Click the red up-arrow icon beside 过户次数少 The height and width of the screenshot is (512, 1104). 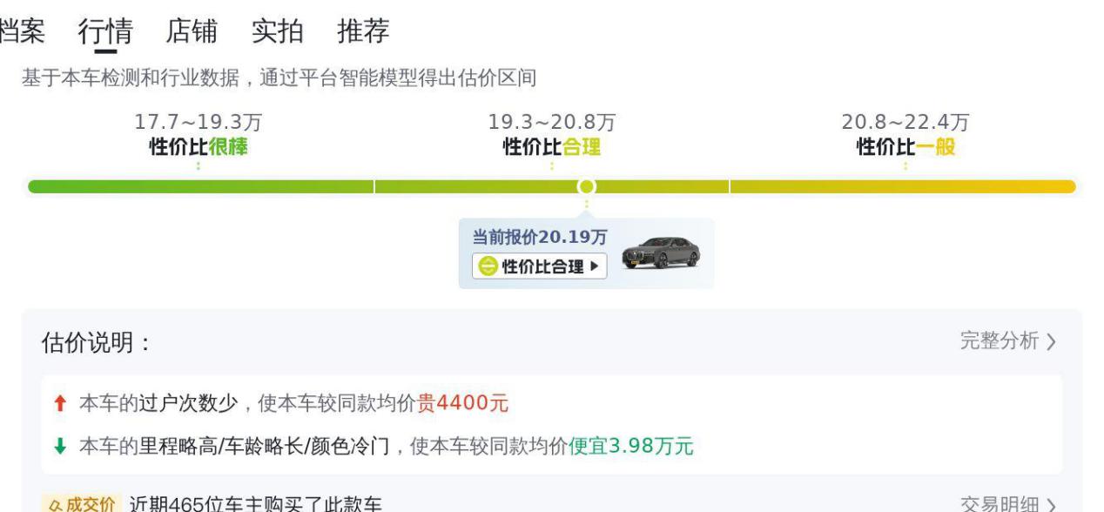(x=59, y=403)
